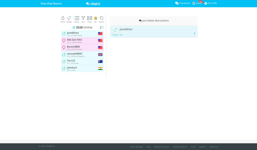Go to next page of online users
The height and width of the screenshot is (150, 257).
tap(103, 27)
